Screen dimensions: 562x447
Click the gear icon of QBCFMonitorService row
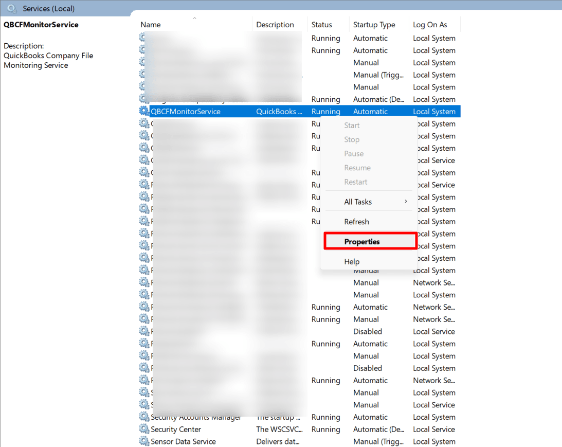pos(144,111)
